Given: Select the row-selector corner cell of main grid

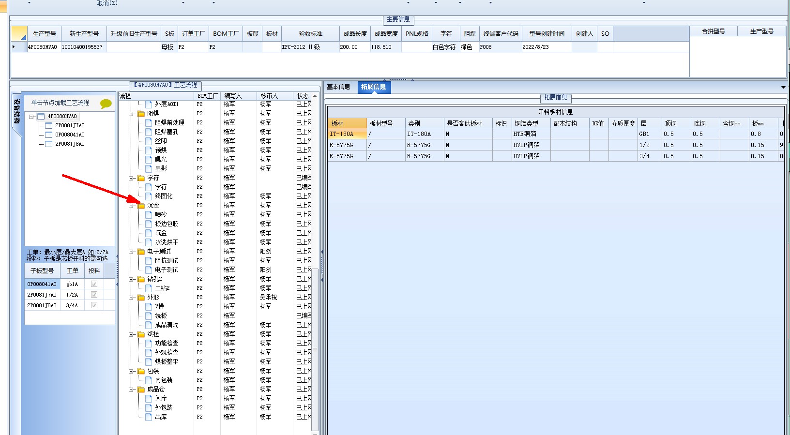Looking at the screenshot, I should pos(19,34).
